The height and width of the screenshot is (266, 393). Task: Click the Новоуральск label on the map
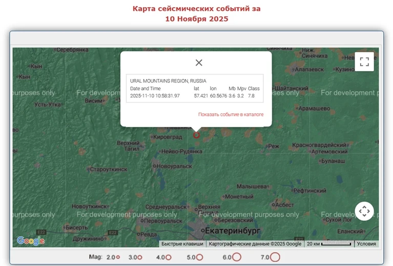(x=174, y=167)
